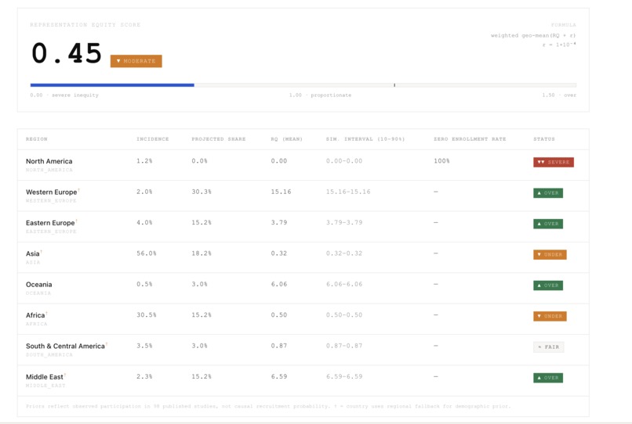The width and height of the screenshot is (632, 424).
Task: Select the Asia region name
Action: coord(33,253)
